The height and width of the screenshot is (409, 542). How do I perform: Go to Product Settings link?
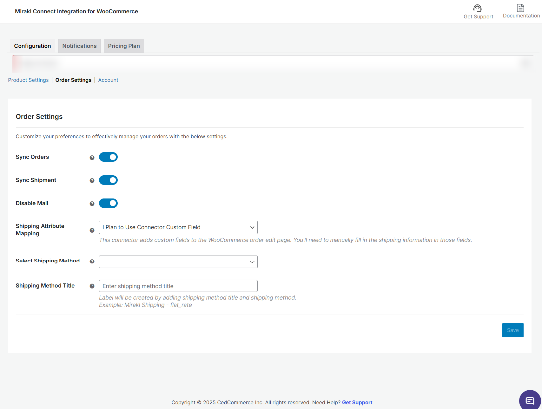tap(28, 80)
